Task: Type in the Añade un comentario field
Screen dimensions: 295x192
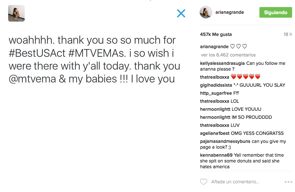Action: coord(235,182)
